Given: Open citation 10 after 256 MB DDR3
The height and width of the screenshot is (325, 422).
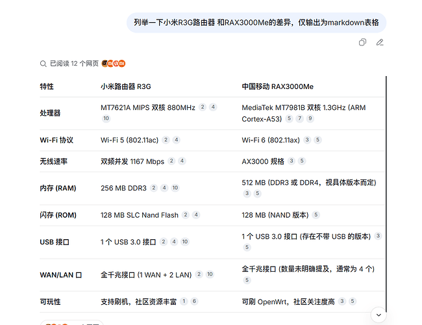Looking at the screenshot, I should click(x=175, y=188).
